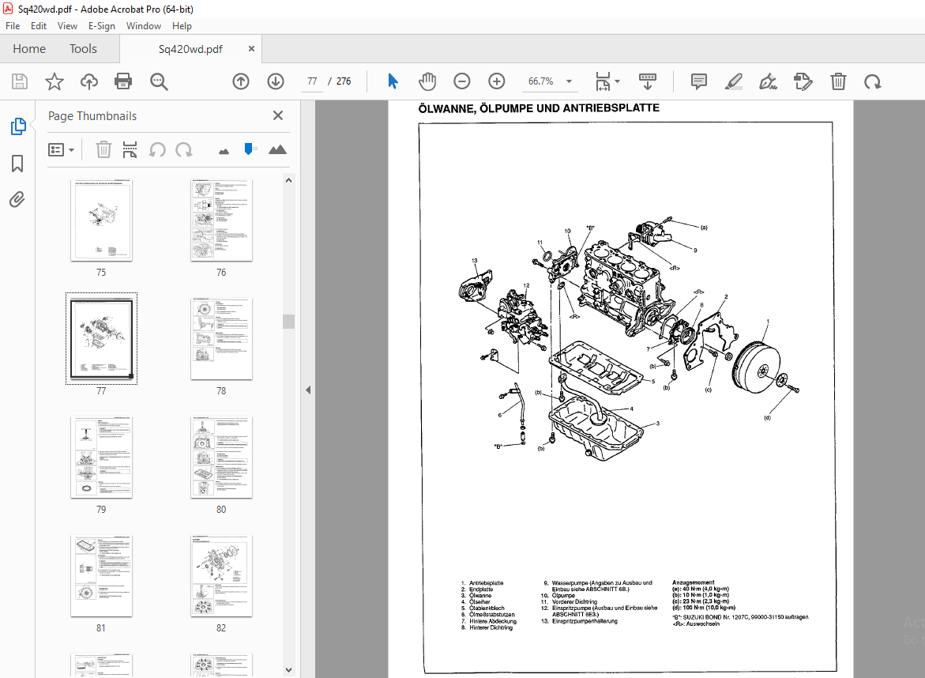925x678 pixels.
Task: Select page 80 thumbnail
Action: (221, 458)
